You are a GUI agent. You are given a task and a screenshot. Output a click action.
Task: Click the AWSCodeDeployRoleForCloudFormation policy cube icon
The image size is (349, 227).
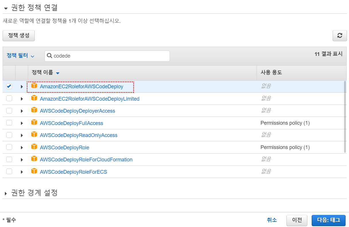point(34,159)
